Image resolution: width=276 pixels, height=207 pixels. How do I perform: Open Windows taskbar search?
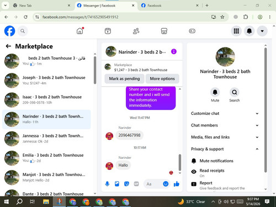19,201
